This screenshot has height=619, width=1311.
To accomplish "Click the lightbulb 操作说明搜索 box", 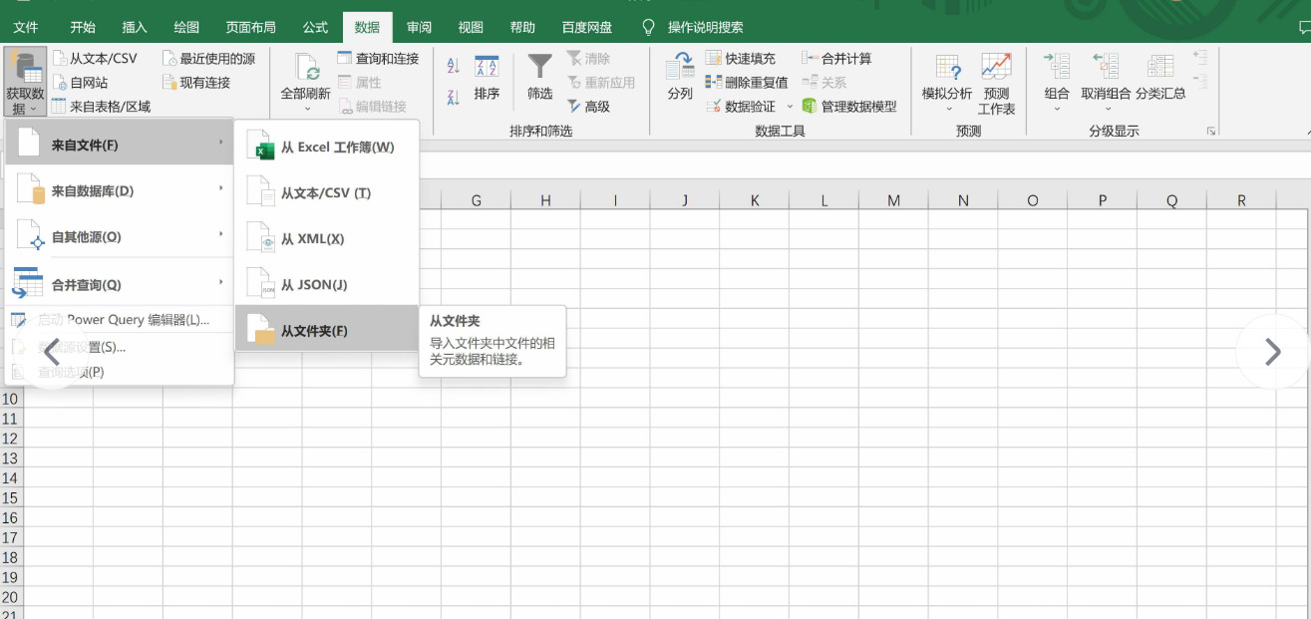I will pos(693,27).
